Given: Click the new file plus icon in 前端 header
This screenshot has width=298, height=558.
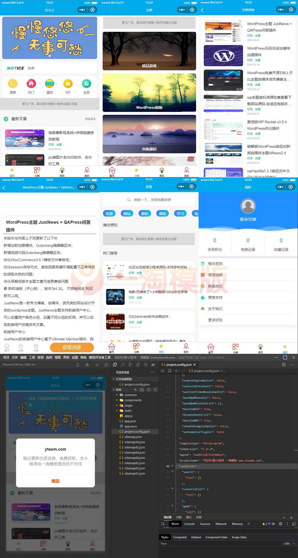Looking at the screenshot, I should [135, 390].
